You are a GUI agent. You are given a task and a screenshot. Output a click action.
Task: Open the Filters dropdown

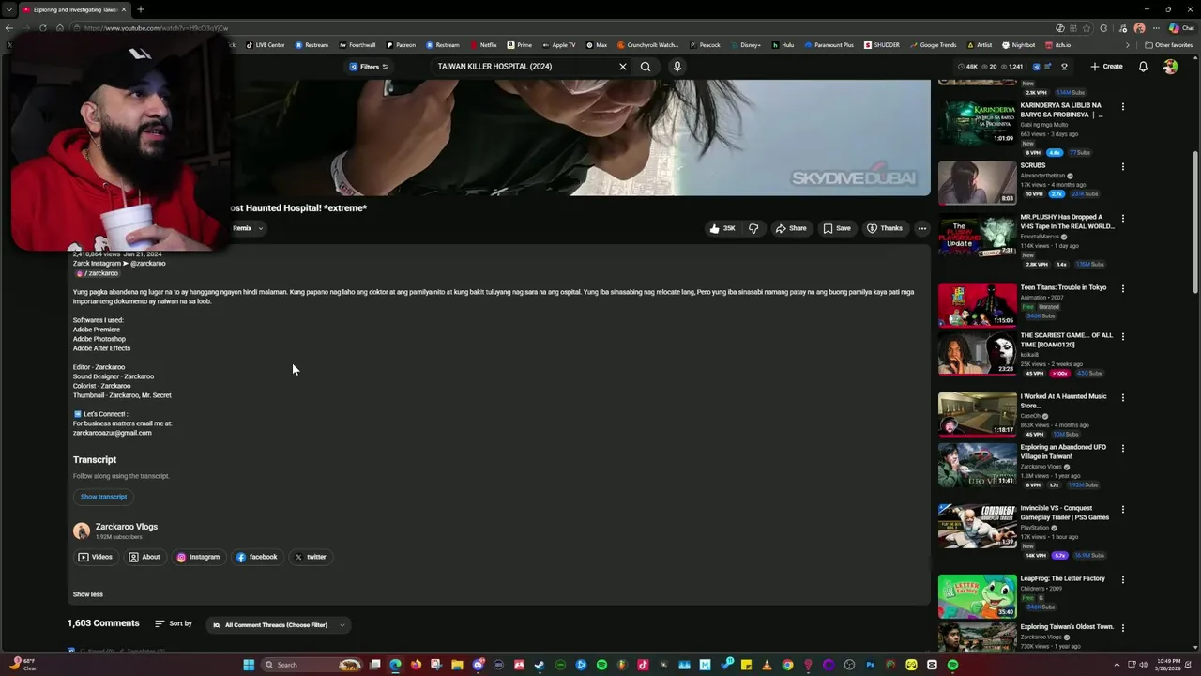(x=369, y=67)
